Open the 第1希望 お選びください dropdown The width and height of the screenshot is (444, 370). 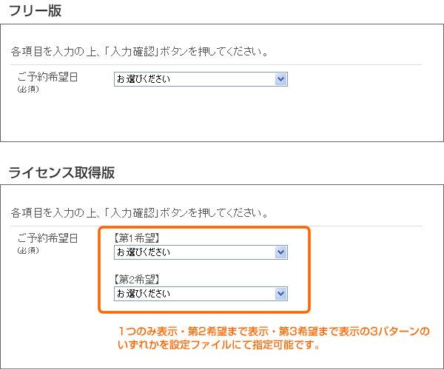pos(201,252)
